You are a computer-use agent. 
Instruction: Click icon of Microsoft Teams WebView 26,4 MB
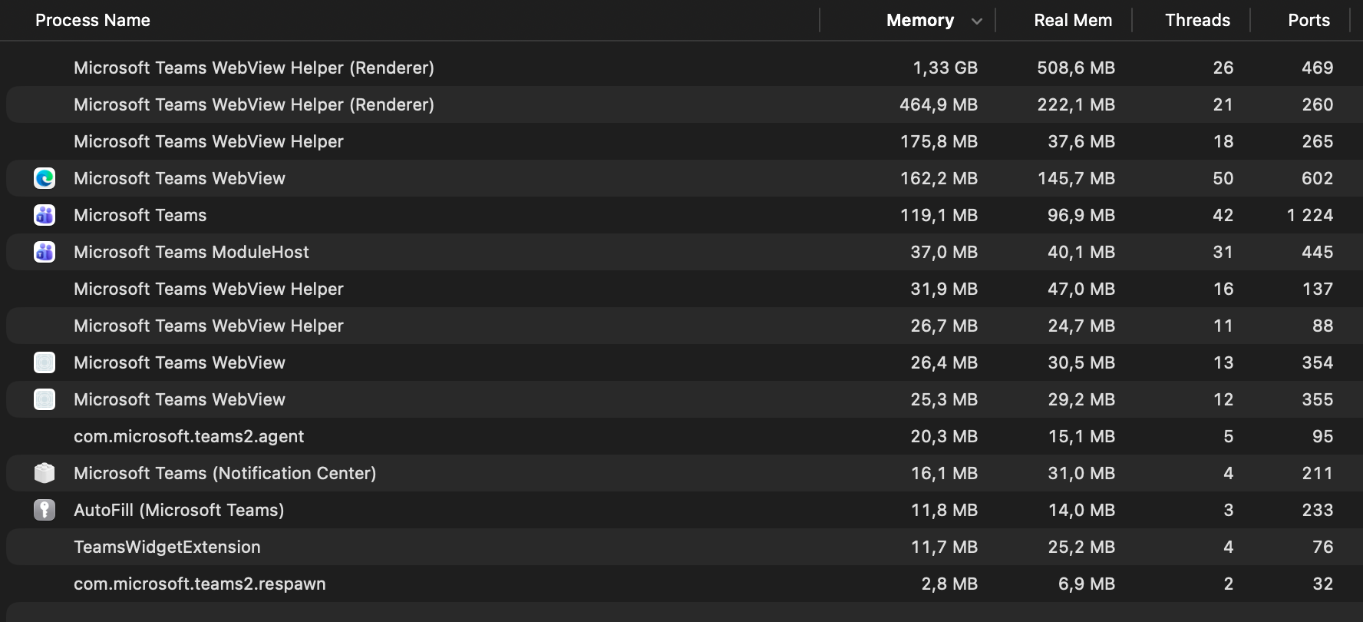tap(45, 362)
